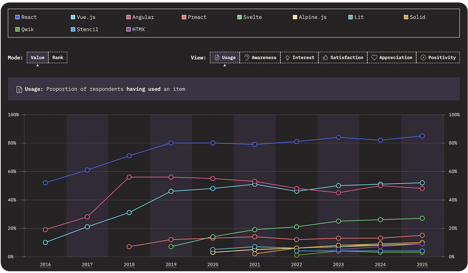Switch to the Appreciation view

pyautogui.click(x=392, y=58)
